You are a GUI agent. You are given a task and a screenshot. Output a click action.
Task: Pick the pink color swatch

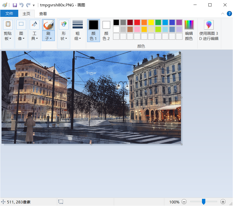pyautogui.click(x=137, y=29)
